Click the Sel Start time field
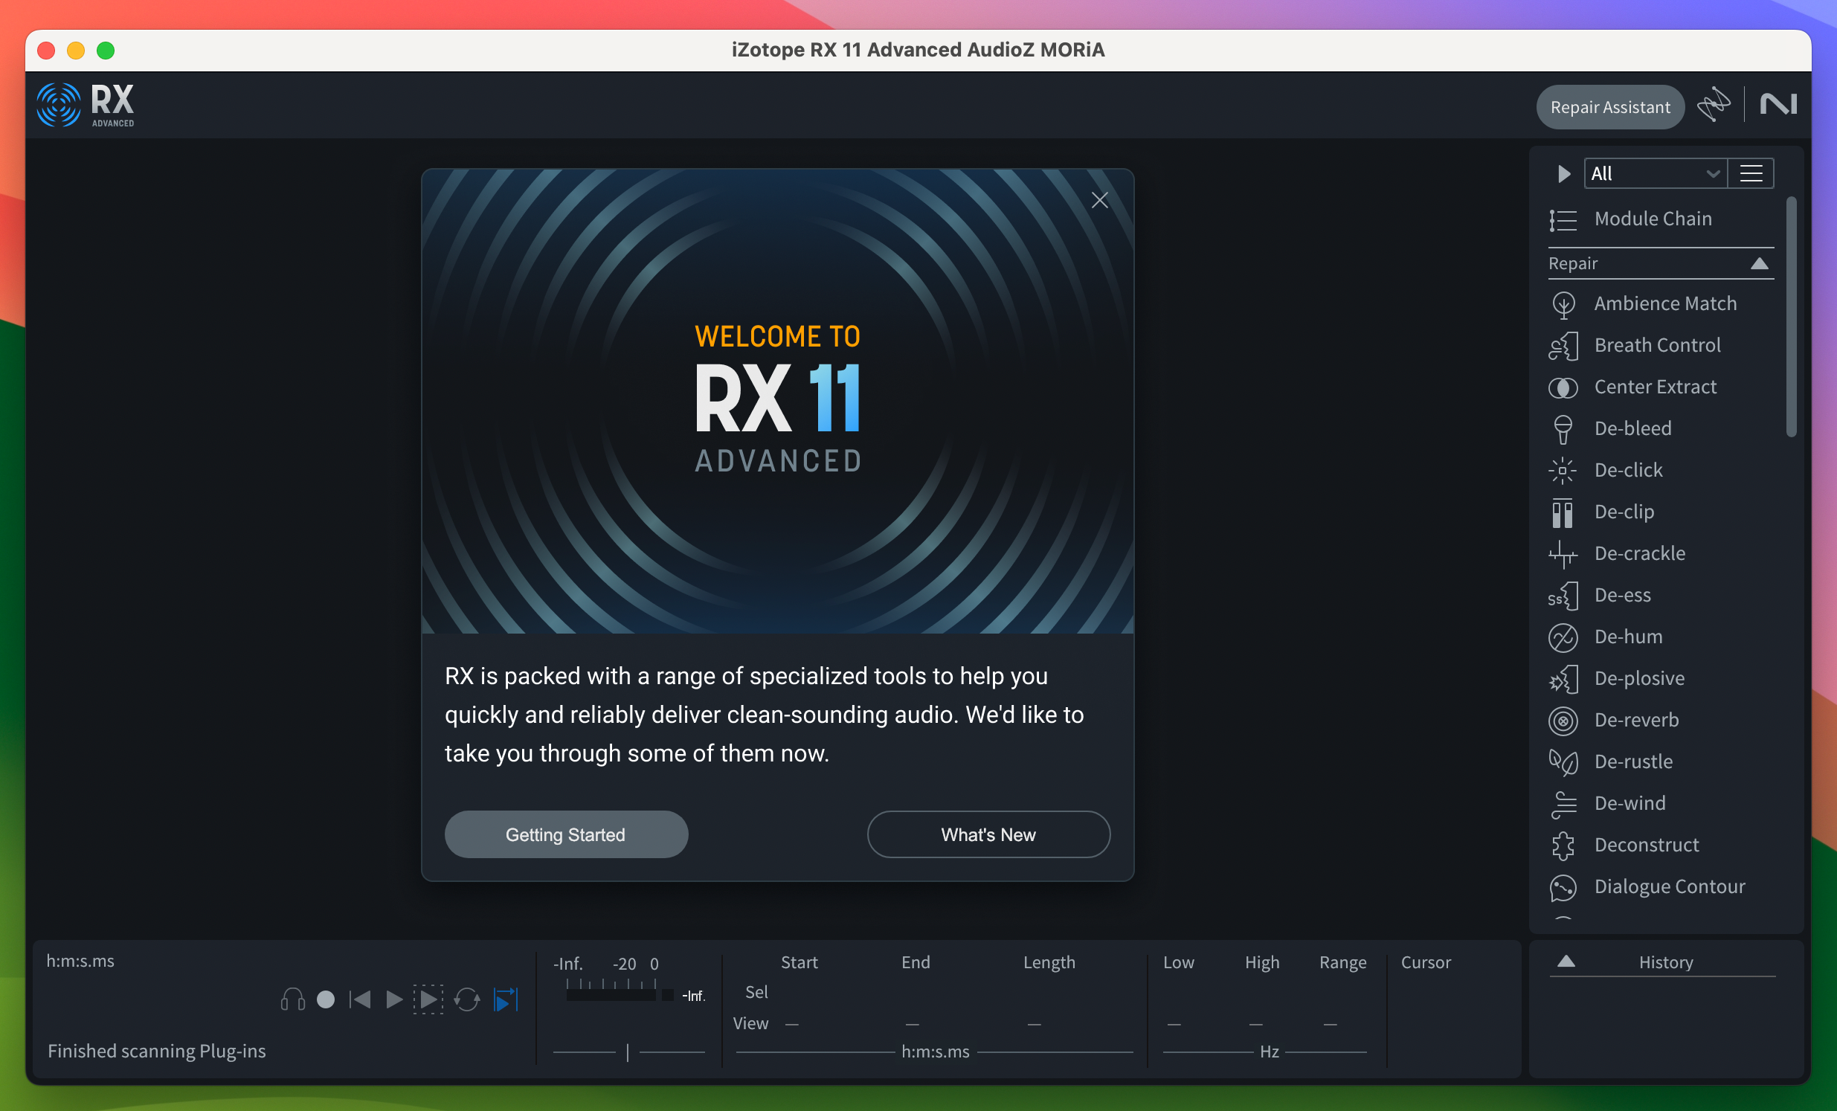The width and height of the screenshot is (1837, 1111). (799, 993)
